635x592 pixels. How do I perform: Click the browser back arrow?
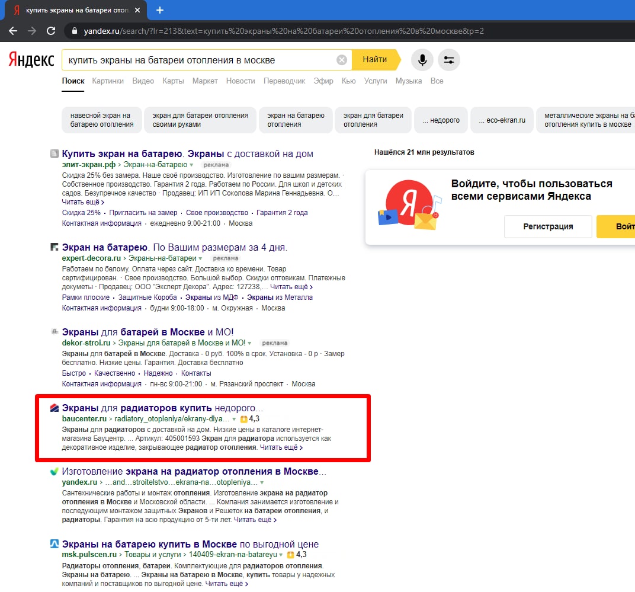click(x=13, y=31)
